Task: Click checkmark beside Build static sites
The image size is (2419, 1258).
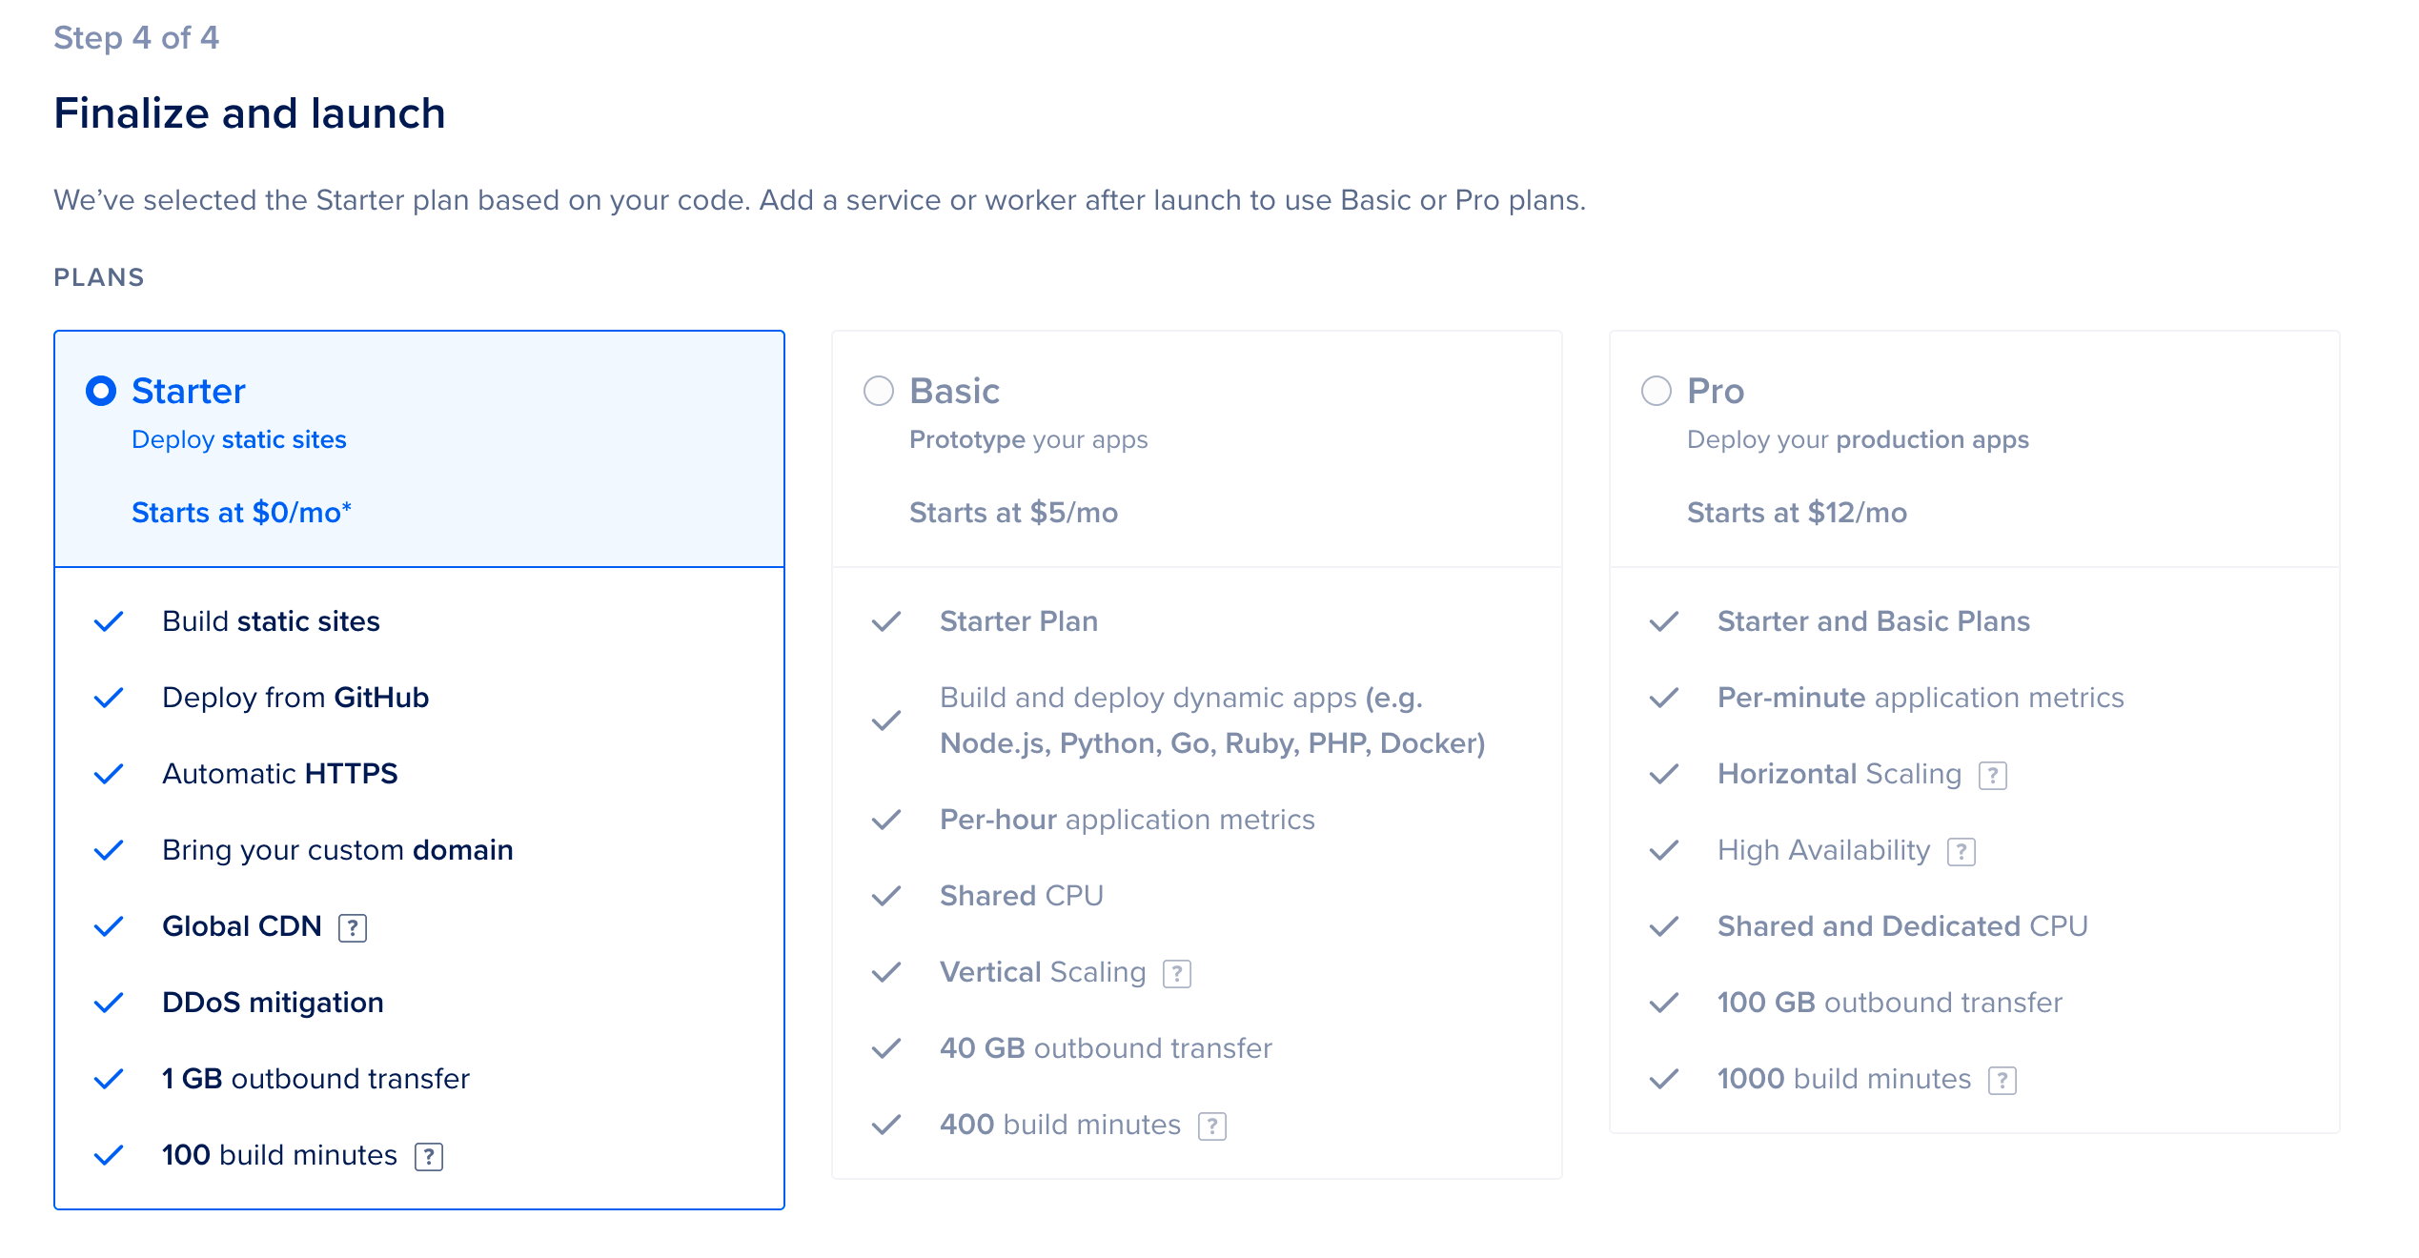Action: (x=109, y=621)
